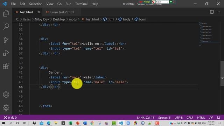Open the Selection menu
This screenshot has width=224, height=126.
click(x=36, y=4)
